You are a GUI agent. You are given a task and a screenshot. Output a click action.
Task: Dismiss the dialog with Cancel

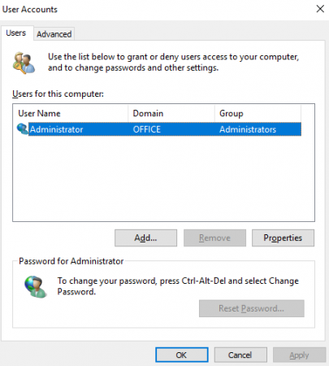240,355
